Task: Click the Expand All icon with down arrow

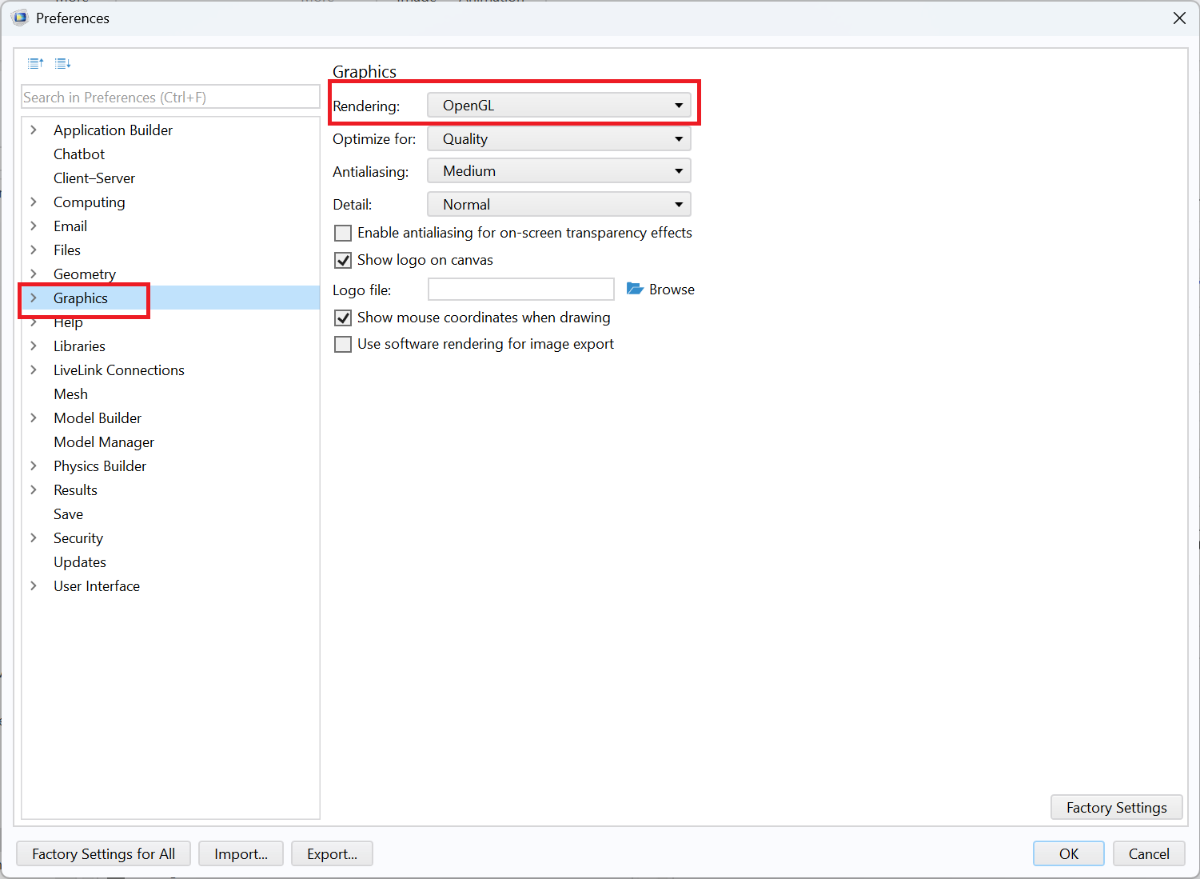Action: tap(63, 63)
